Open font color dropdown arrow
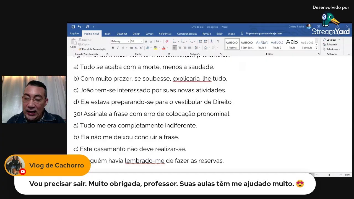This screenshot has height=199, width=354. click(167, 48)
